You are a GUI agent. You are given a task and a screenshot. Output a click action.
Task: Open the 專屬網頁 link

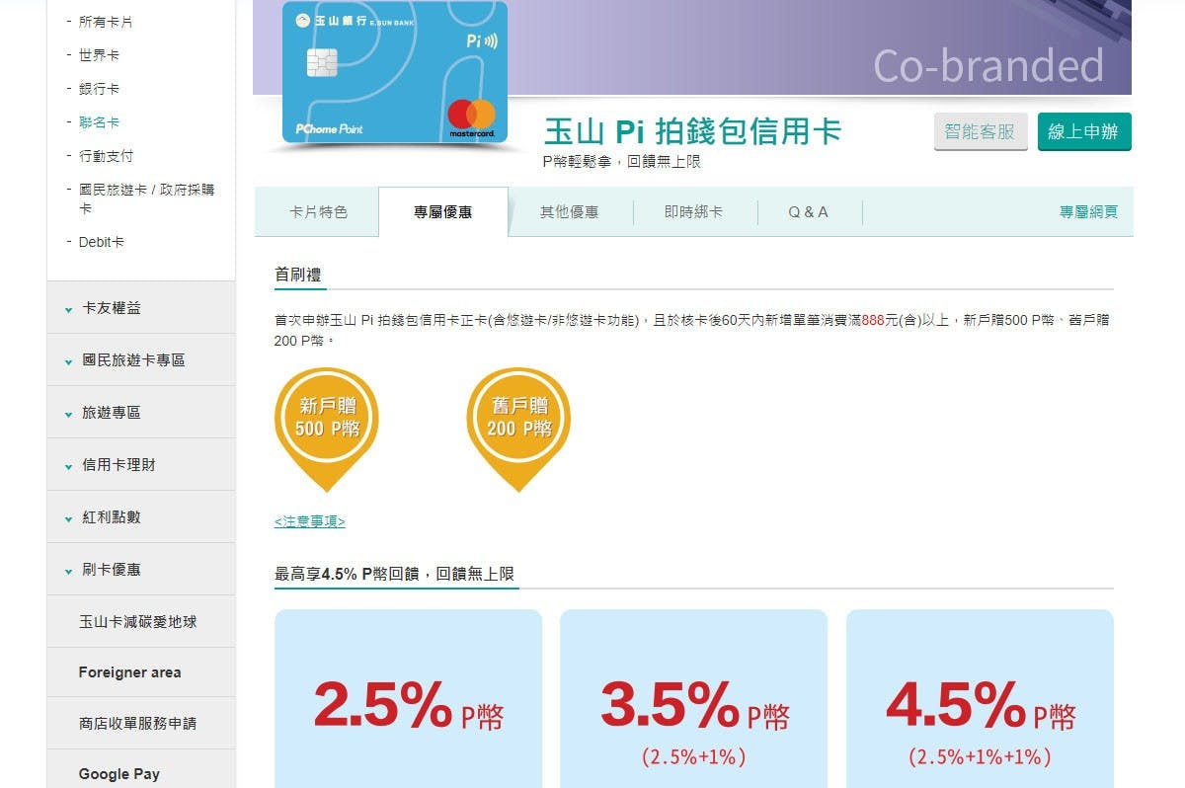tap(1089, 212)
